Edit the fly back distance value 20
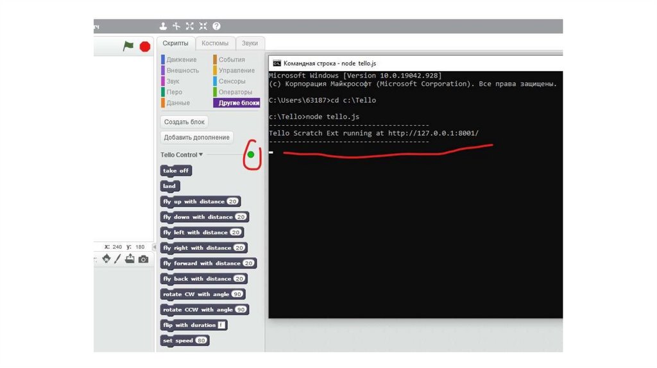Screen dimensions: 657x368 pos(239,279)
